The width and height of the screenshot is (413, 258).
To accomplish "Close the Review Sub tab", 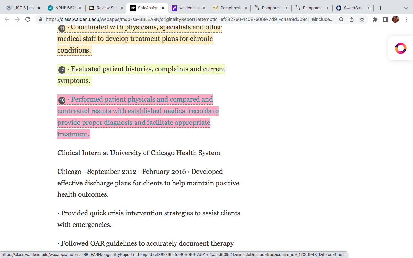I will pos(122,8).
